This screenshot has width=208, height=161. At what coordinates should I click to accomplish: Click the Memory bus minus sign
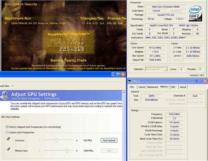[39, 150]
